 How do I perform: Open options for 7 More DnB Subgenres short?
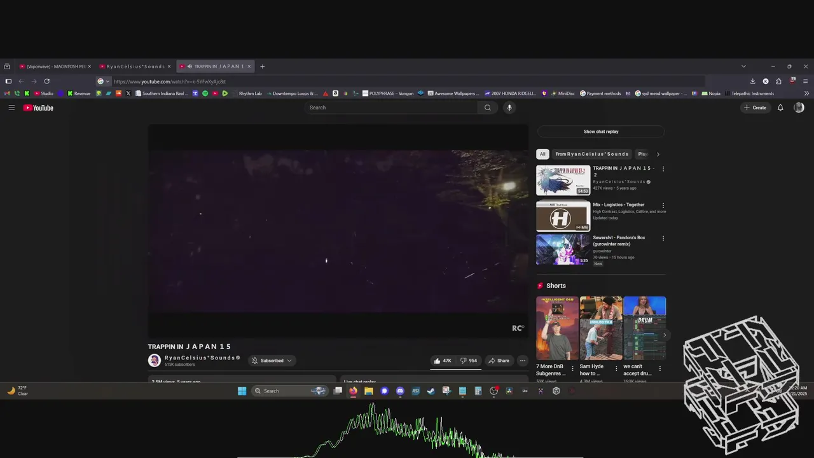tap(573, 368)
